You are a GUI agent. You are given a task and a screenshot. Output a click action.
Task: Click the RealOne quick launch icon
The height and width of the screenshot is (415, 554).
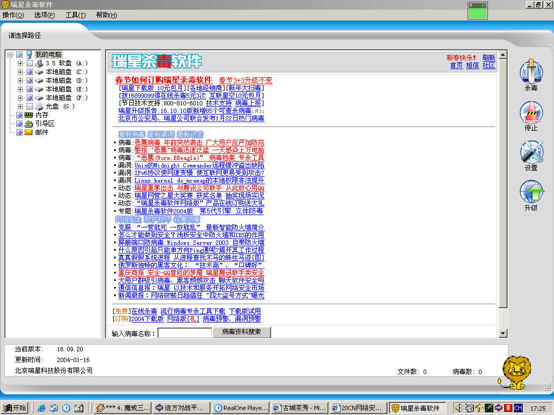point(66,408)
